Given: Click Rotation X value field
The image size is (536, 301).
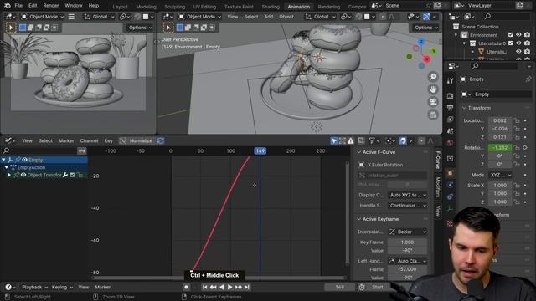Looking at the screenshot, I should tap(500, 147).
